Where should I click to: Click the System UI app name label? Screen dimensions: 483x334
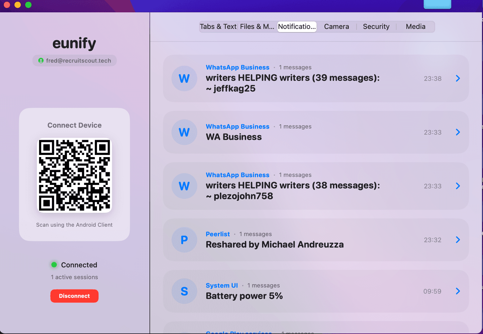[222, 285]
